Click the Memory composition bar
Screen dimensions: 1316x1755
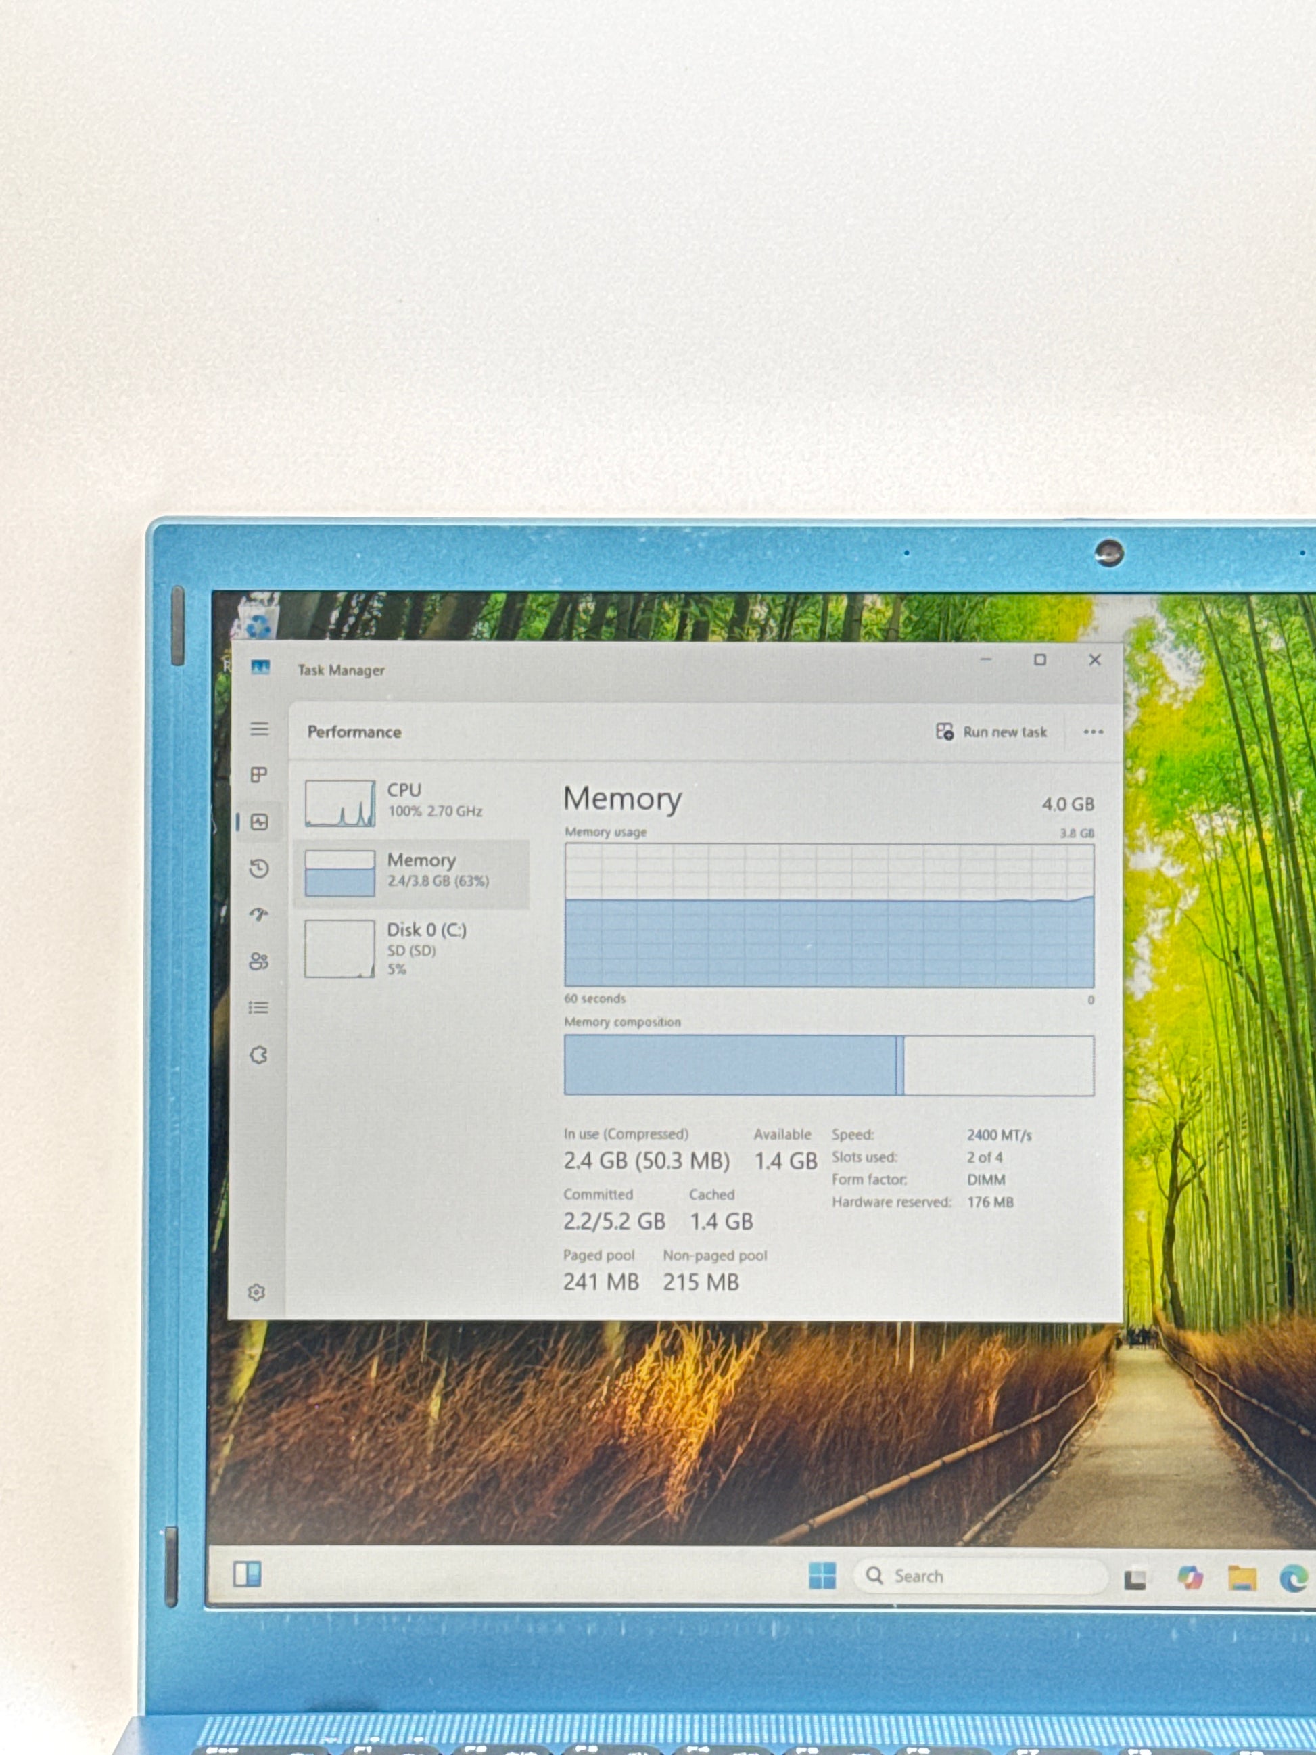pos(829,1064)
